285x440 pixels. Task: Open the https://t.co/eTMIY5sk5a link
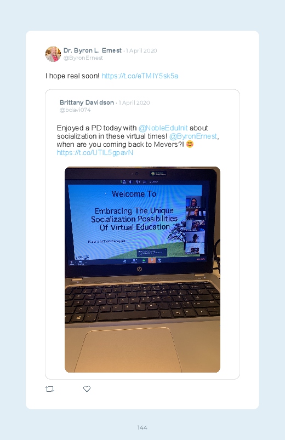(x=140, y=76)
